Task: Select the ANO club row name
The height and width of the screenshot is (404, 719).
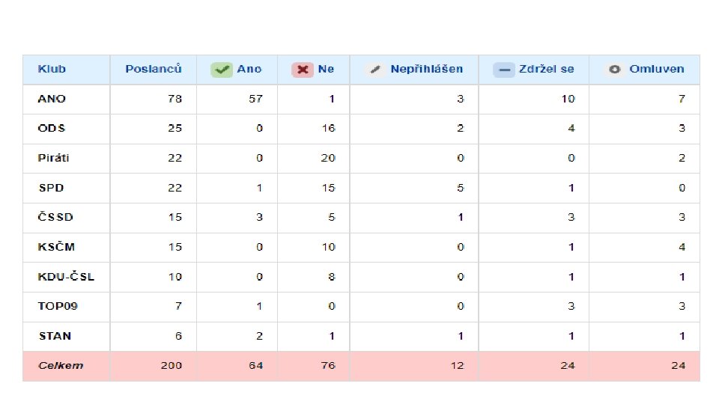Action: (52, 99)
